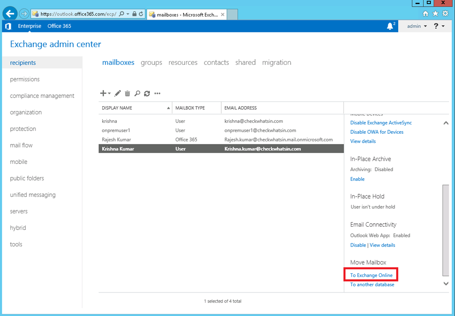Click the Search mailboxes magnifier icon

click(x=137, y=93)
